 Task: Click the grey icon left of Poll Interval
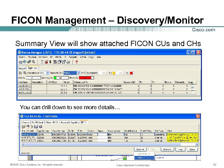(x=20, y=73)
